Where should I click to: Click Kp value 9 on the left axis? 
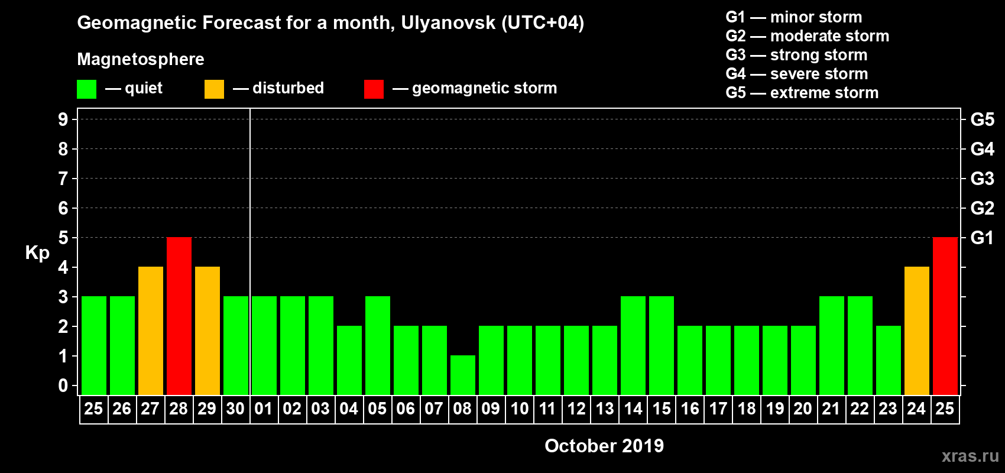click(63, 119)
